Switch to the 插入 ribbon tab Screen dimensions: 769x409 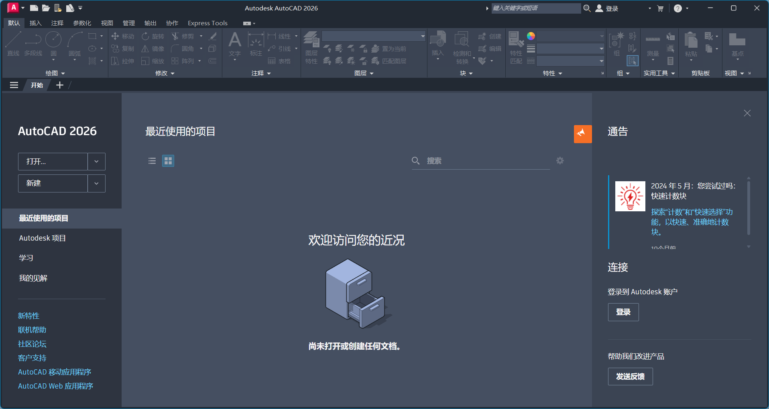35,23
